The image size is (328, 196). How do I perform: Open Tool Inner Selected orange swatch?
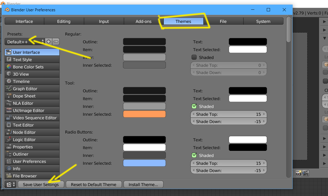[144, 114]
